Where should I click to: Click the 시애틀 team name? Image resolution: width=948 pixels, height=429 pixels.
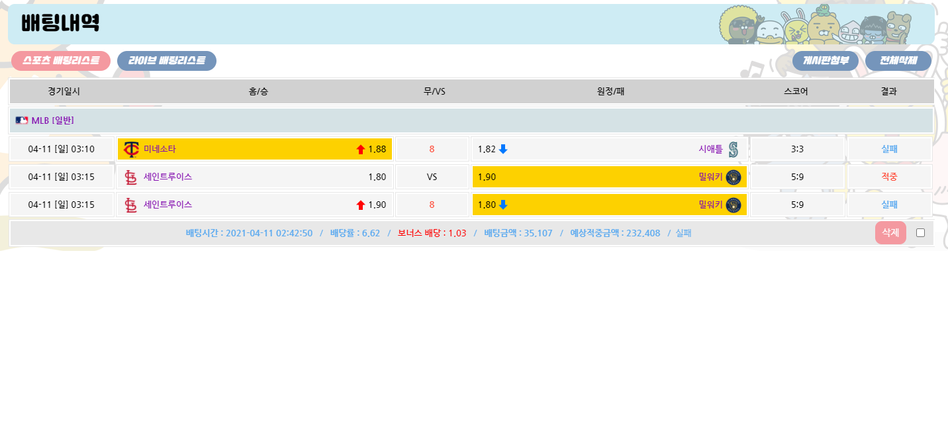pos(710,149)
